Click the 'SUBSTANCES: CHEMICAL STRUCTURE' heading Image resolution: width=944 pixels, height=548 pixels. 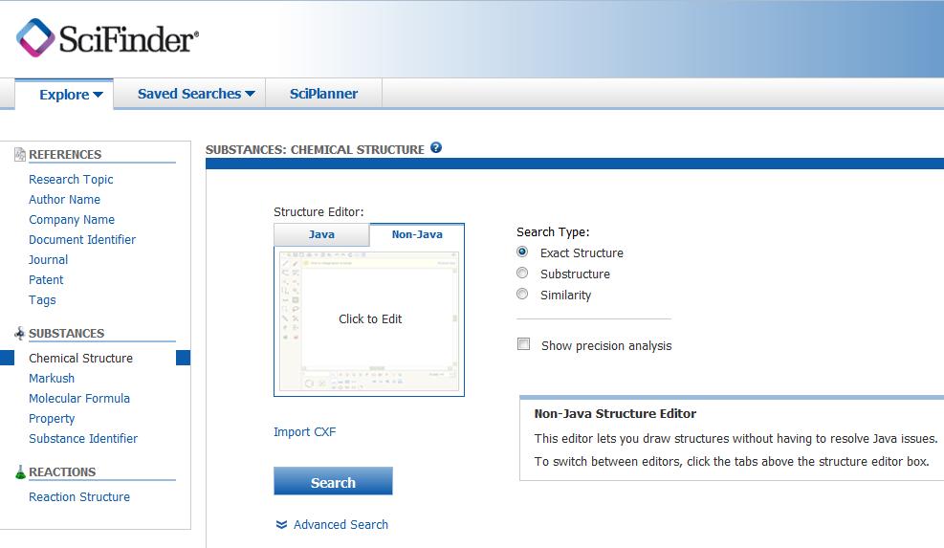pyautogui.click(x=315, y=149)
